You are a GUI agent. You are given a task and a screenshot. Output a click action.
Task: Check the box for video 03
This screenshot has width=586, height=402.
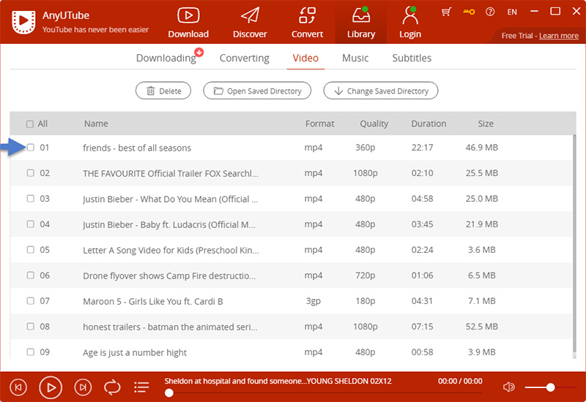[x=31, y=198]
